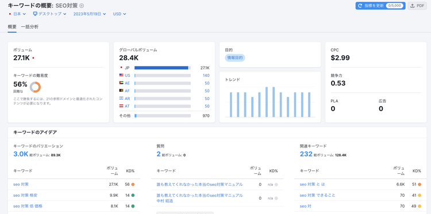The height and width of the screenshot is (214, 431).
Task: Click the AR flag in global volume list
Action: [121, 98]
